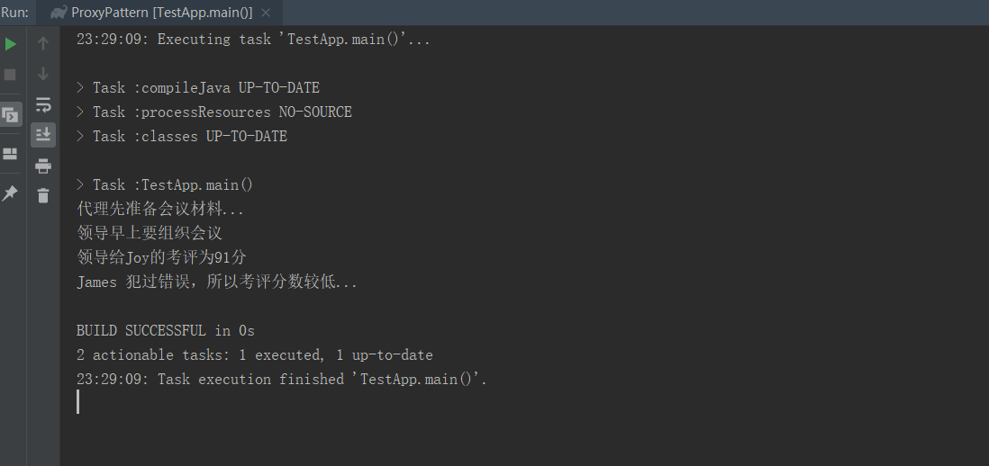Image resolution: width=989 pixels, height=466 pixels.
Task: Print console output with printer icon
Action: (43, 166)
